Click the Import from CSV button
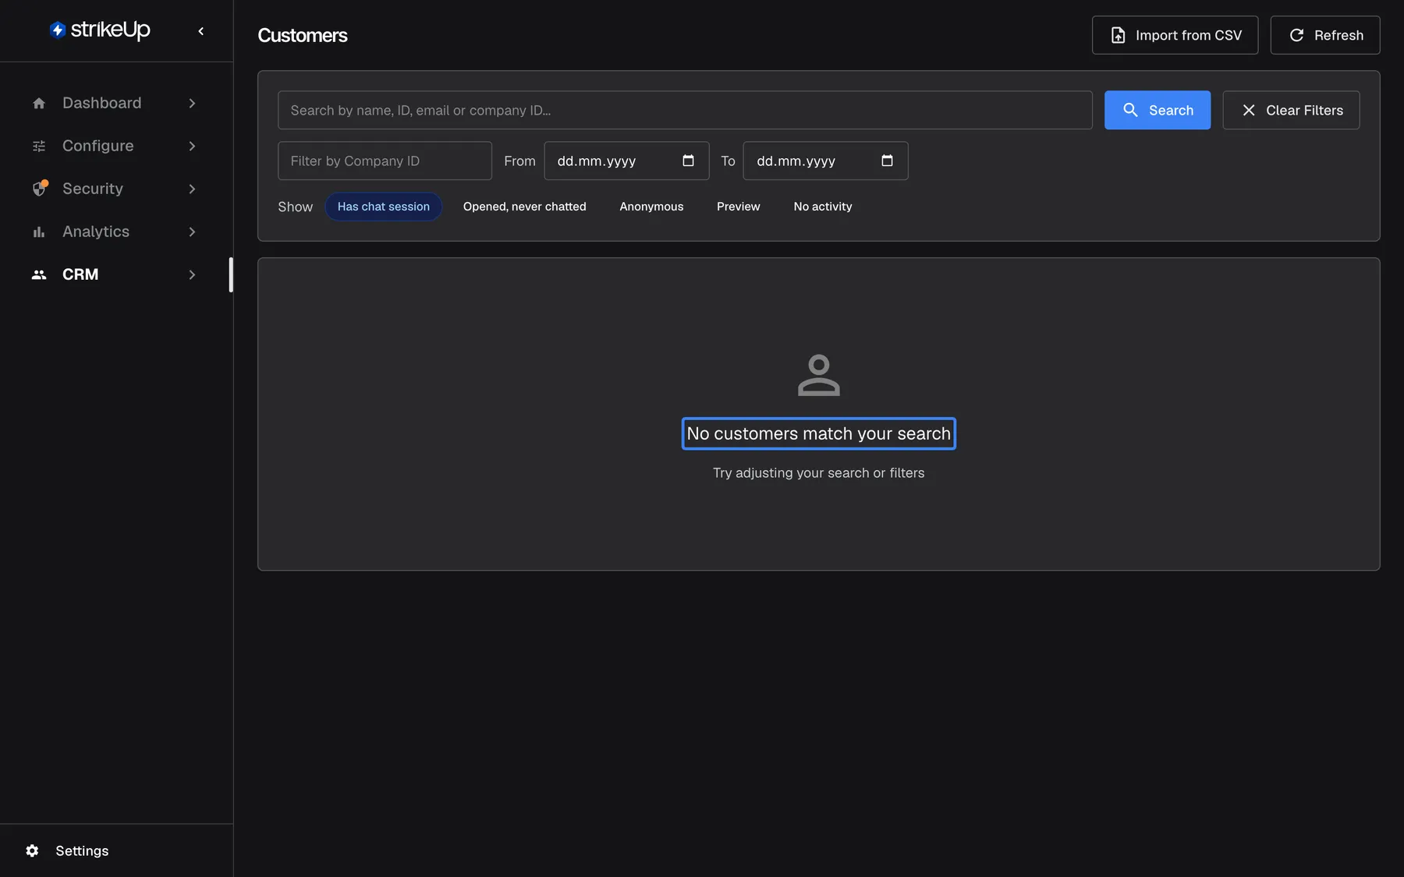Image resolution: width=1404 pixels, height=877 pixels. click(1175, 35)
